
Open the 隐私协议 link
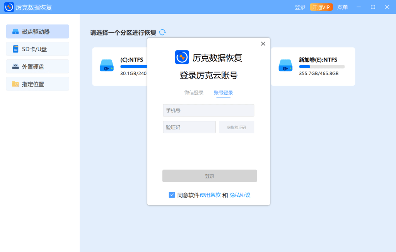tap(240, 195)
